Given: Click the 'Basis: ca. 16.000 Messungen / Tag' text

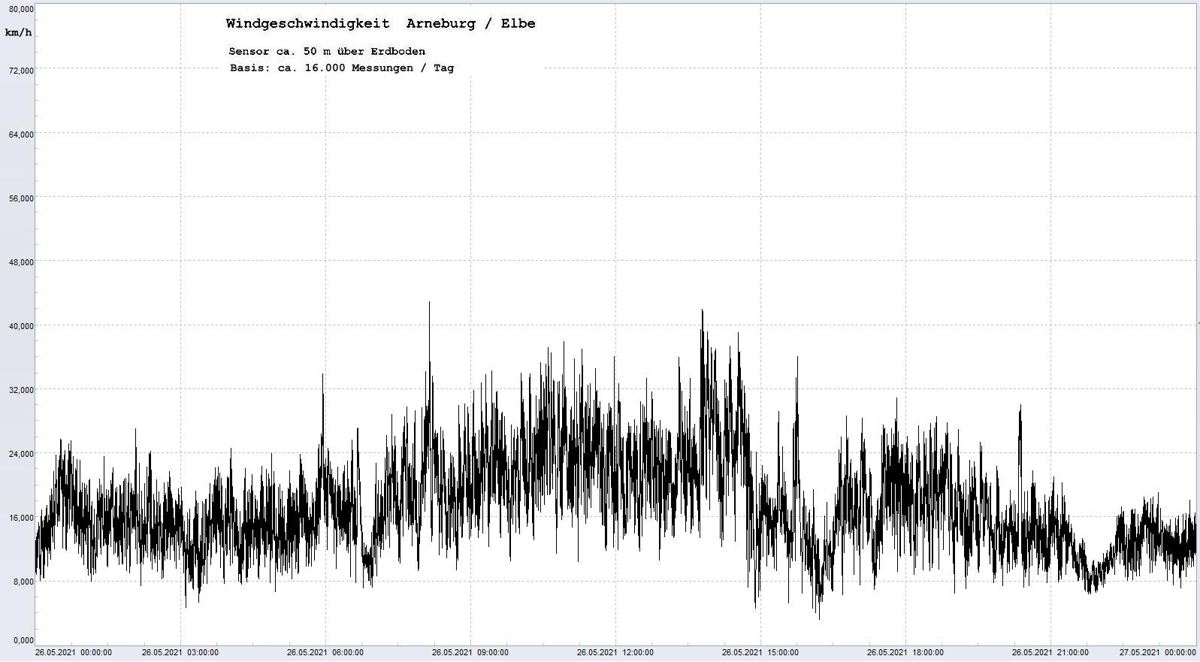Looking at the screenshot, I should pos(342,68).
